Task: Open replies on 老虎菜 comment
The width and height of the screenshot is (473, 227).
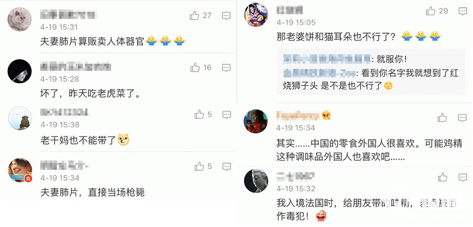Action: tap(226, 68)
